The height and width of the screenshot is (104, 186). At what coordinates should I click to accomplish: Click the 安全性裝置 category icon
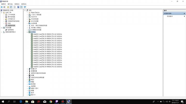(29, 21)
